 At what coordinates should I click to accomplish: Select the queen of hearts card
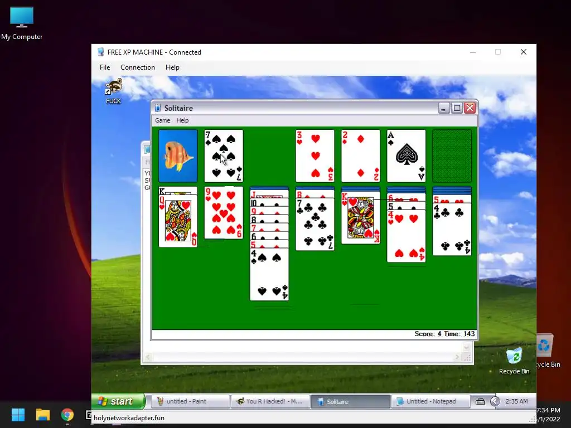178,221
